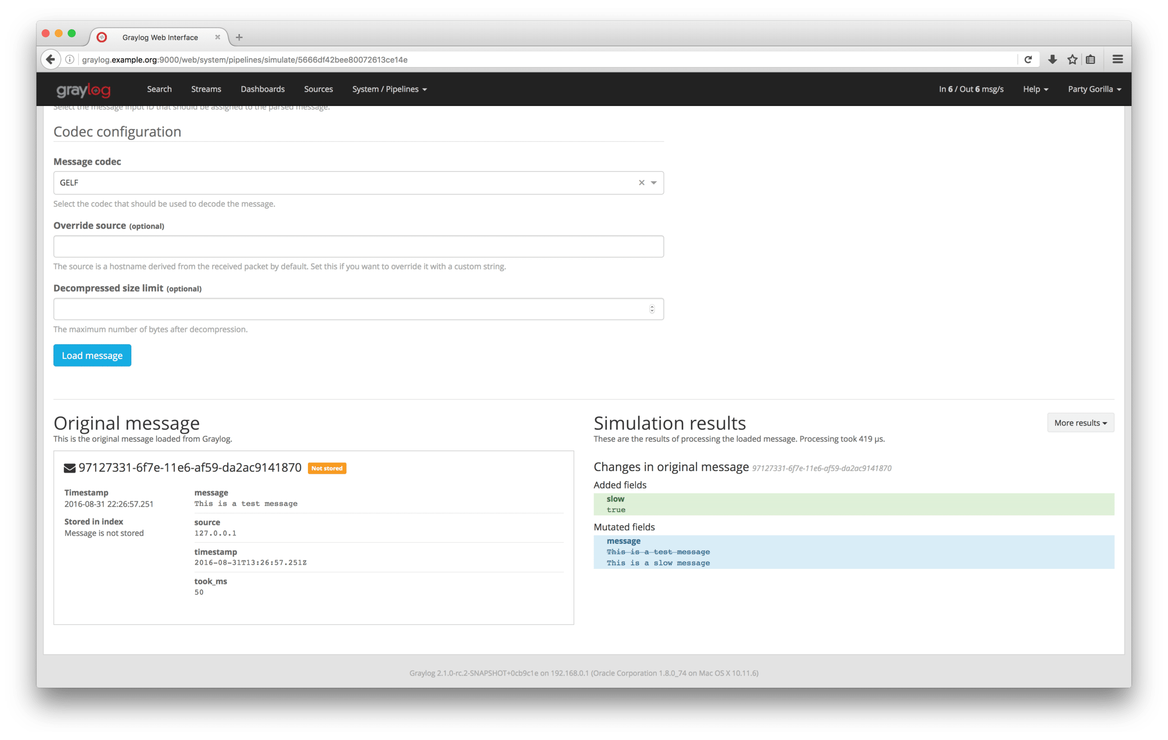The height and width of the screenshot is (740, 1168).
Task: Open a new browser tab with plus icon
Action: tap(239, 37)
